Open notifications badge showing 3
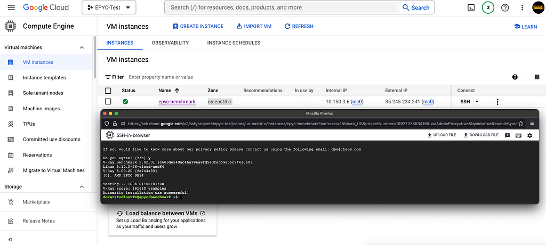546x245 pixels. 488,7
